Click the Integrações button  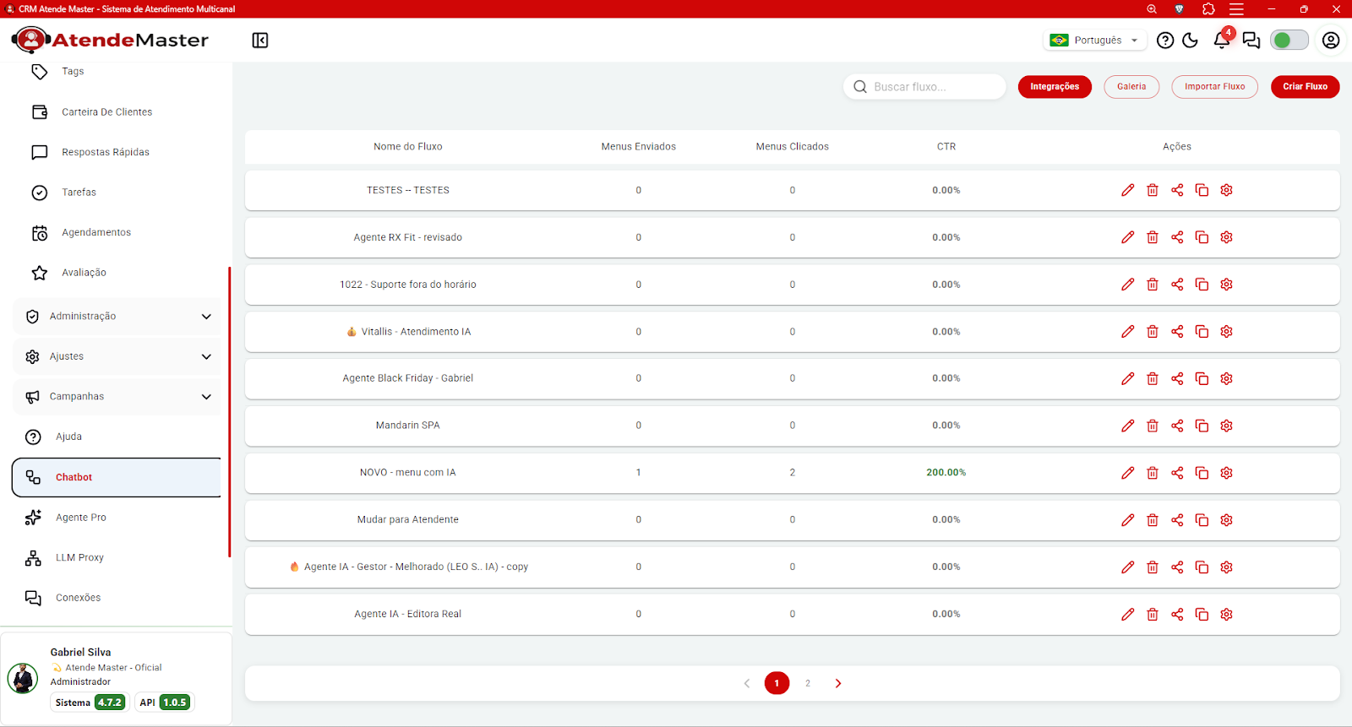tap(1055, 86)
